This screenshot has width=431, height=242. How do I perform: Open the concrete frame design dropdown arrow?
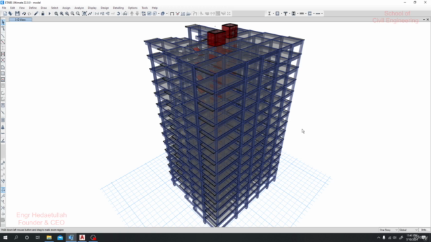coord(281,13)
